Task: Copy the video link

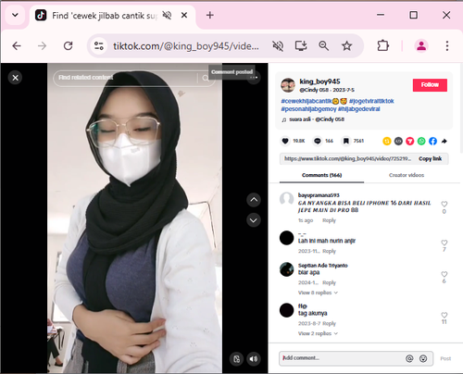Action: [x=430, y=158]
